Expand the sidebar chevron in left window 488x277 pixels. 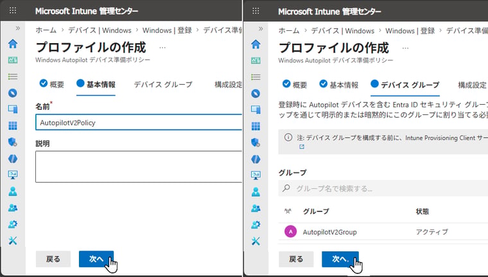point(18,28)
